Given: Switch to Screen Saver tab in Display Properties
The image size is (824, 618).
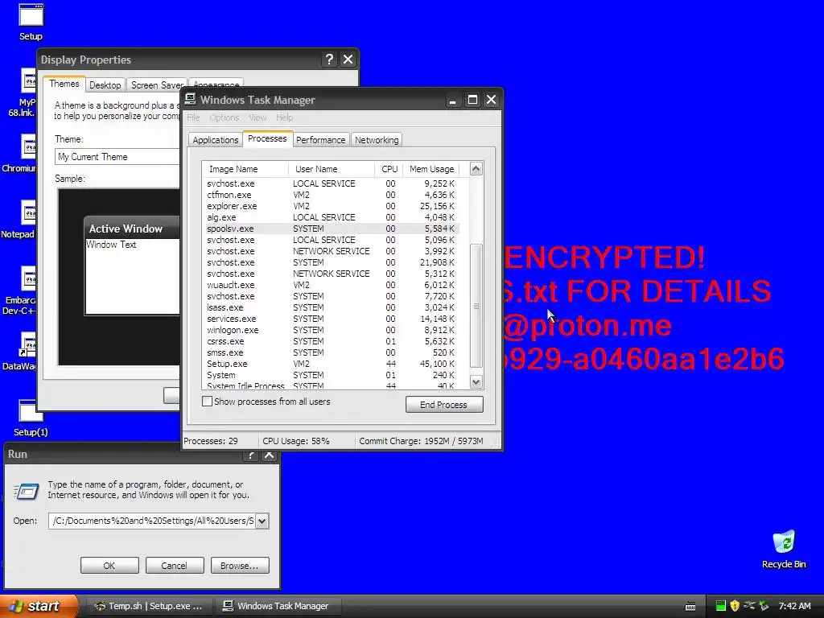Looking at the screenshot, I should pyautogui.click(x=157, y=85).
